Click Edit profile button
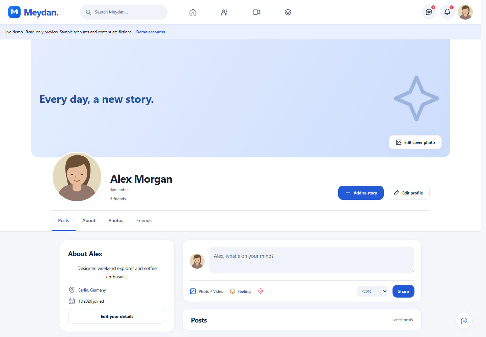 [x=408, y=193]
